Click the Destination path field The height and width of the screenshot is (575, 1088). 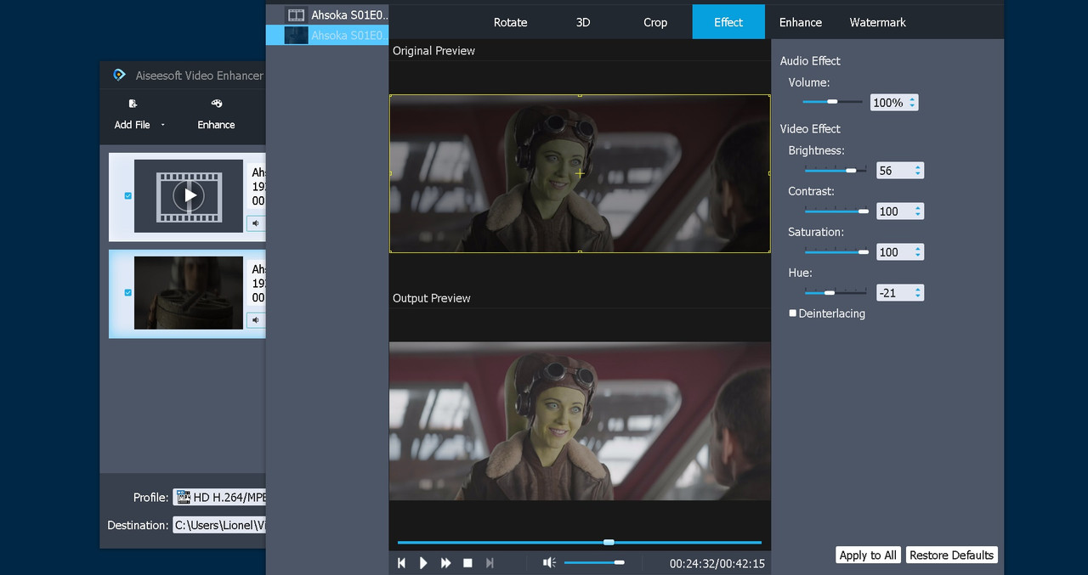pos(219,525)
